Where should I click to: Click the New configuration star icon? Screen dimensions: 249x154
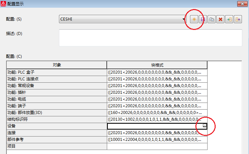click(x=194, y=20)
